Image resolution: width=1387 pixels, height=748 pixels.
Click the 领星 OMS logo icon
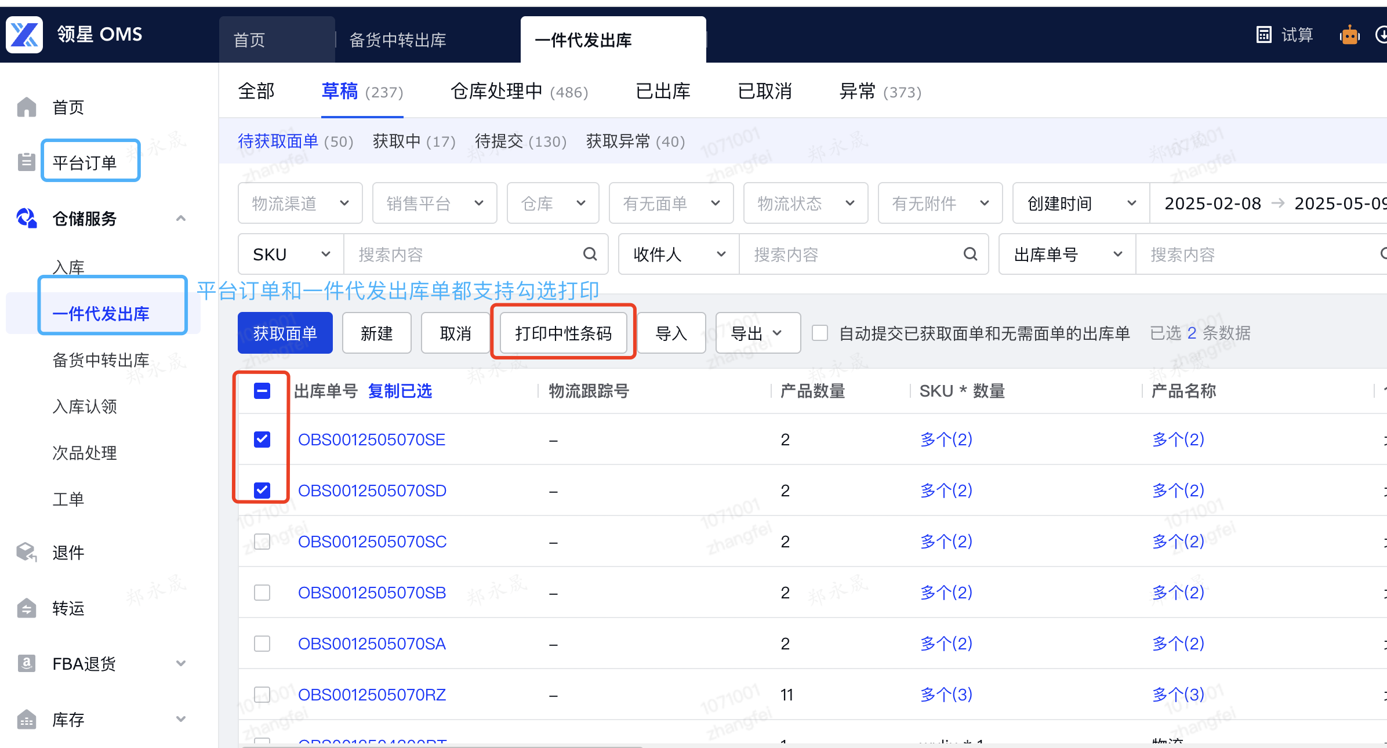[x=24, y=35]
